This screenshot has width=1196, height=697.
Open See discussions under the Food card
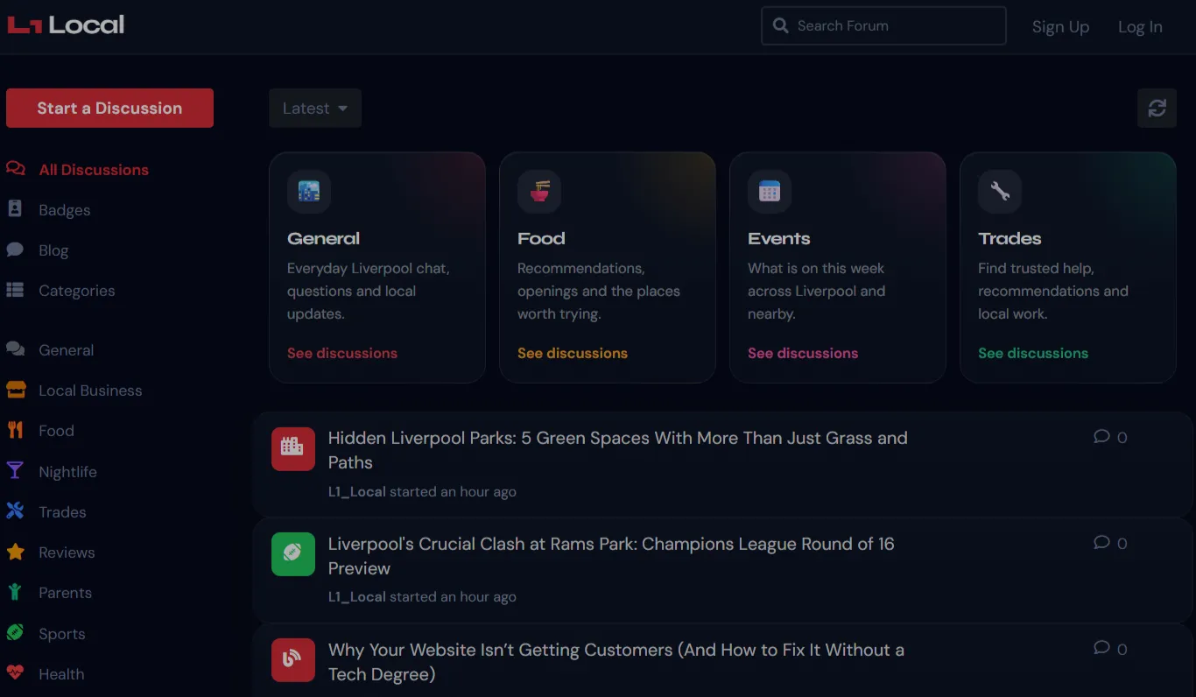tap(573, 353)
